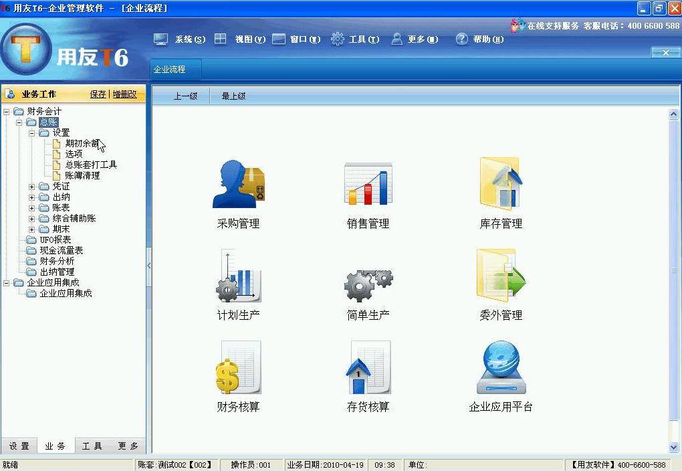This screenshot has height=471, width=682.
Task: Expand the 凭证 tree node
Action: coord(31,187)
